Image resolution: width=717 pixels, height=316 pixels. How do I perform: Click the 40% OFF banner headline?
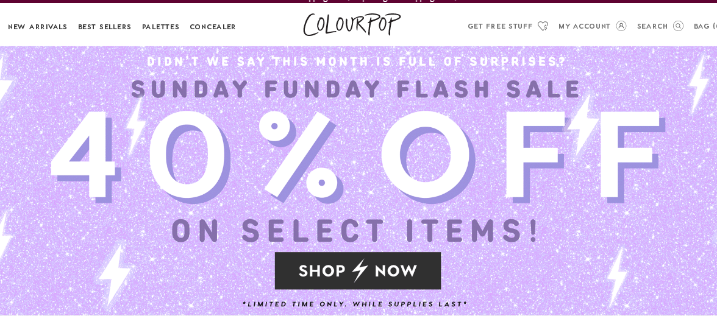tap(357, 155)
